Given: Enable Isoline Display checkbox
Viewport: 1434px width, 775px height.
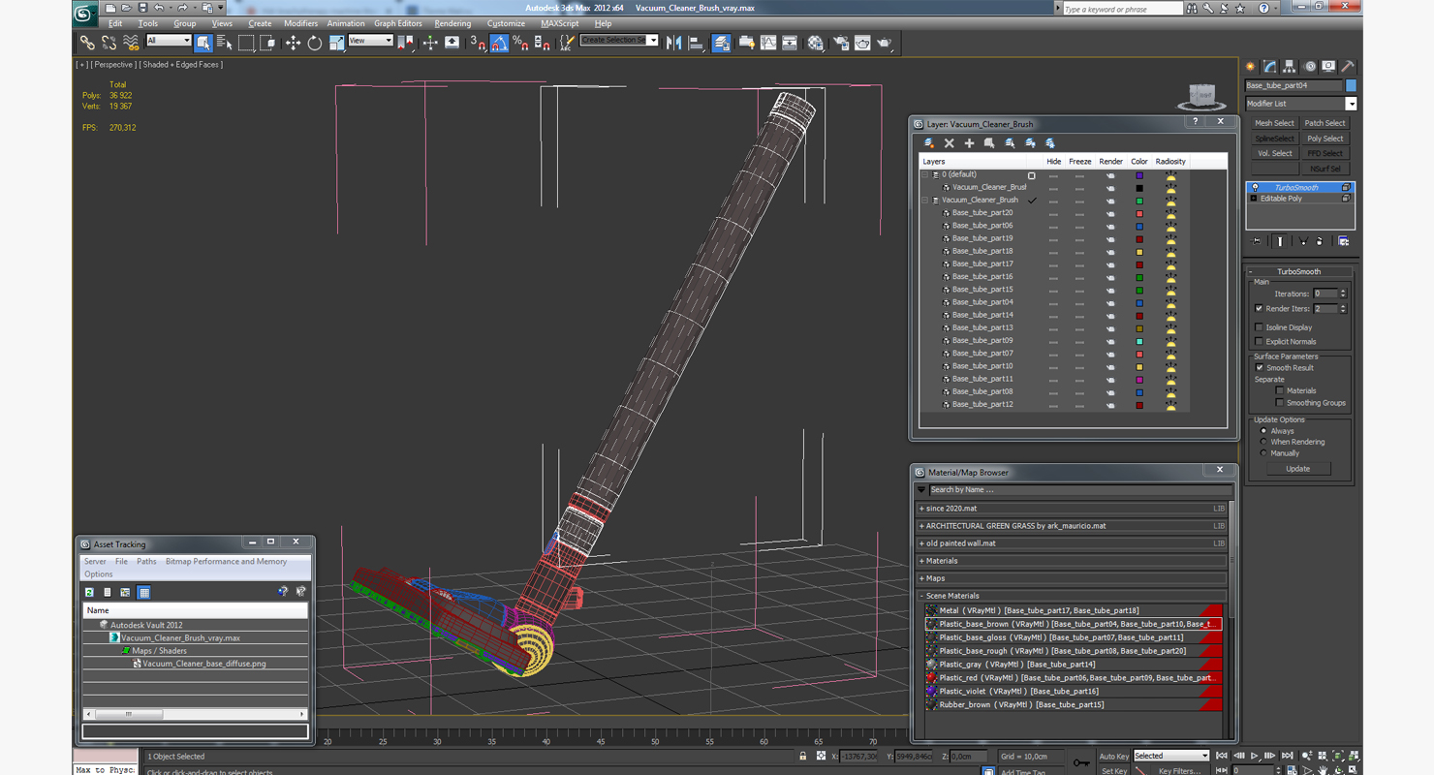Looking at the screenshot, I should pyautogui.click(x=1259, y=327).
